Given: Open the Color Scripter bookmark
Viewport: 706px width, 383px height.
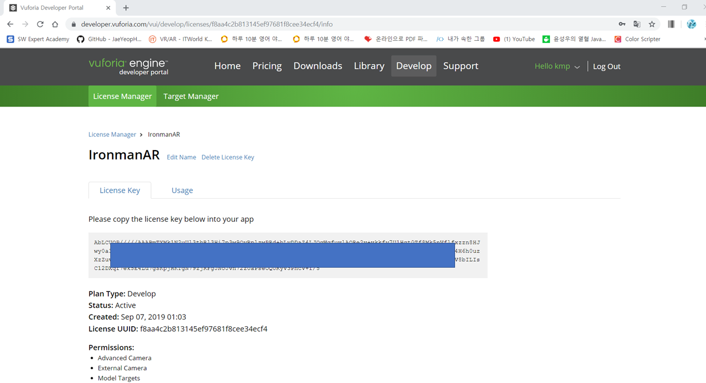Looking at the screenshot, I should (x=637, y=39).
